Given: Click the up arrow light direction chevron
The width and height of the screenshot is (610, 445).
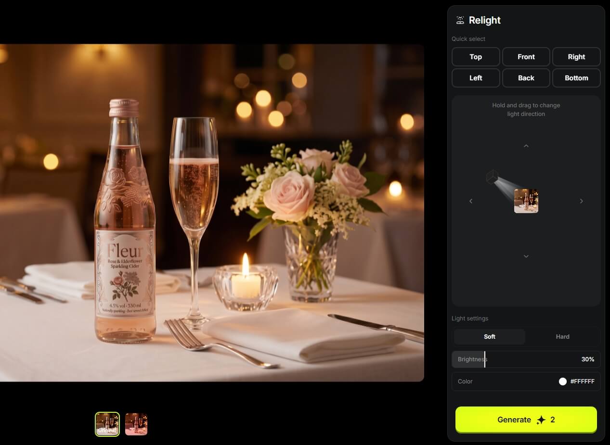Looking at the screenshot, I should [526, 146].
